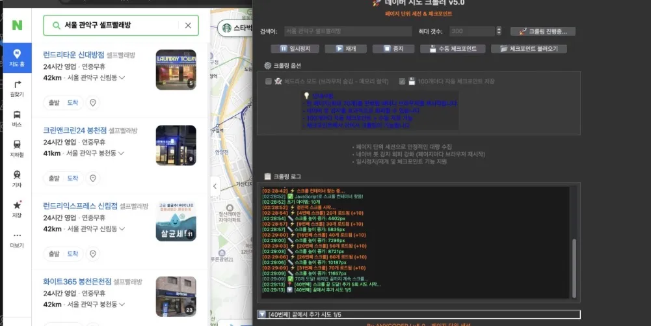This screenshot has width=651, height=326.
Task: Click log line 초기 아이템: 10개
Action: pyautogui.click(x=291, y=202)
